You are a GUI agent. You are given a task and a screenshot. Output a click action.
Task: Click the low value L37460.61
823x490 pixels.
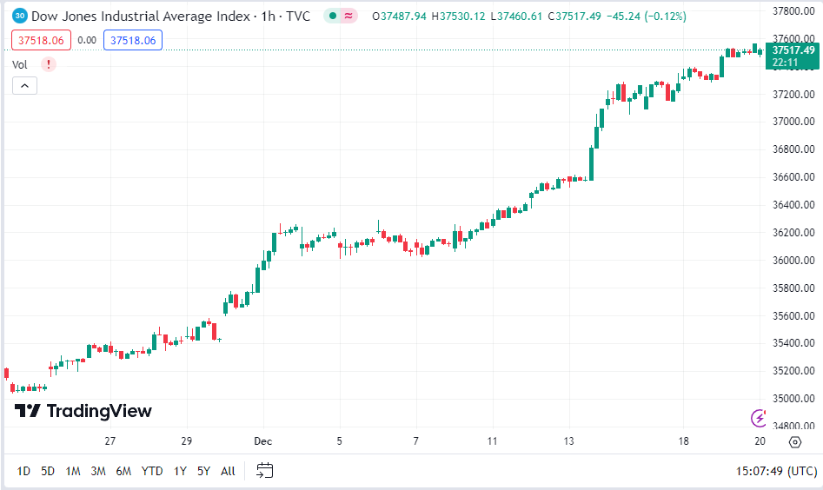tap(516, 17)
